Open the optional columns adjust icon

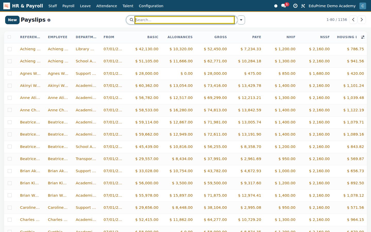(x=363, y=37)
